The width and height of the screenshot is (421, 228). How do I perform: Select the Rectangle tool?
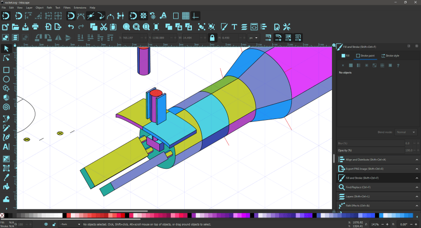[6, 70]
